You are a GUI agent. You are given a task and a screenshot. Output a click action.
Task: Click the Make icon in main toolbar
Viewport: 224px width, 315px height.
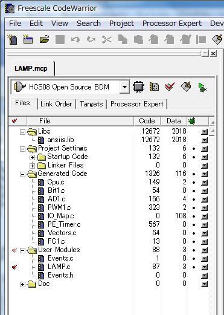pos(218,39)
